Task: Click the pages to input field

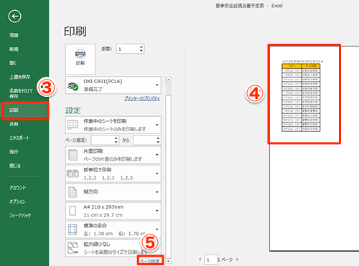Action: (x=145, y=140)
